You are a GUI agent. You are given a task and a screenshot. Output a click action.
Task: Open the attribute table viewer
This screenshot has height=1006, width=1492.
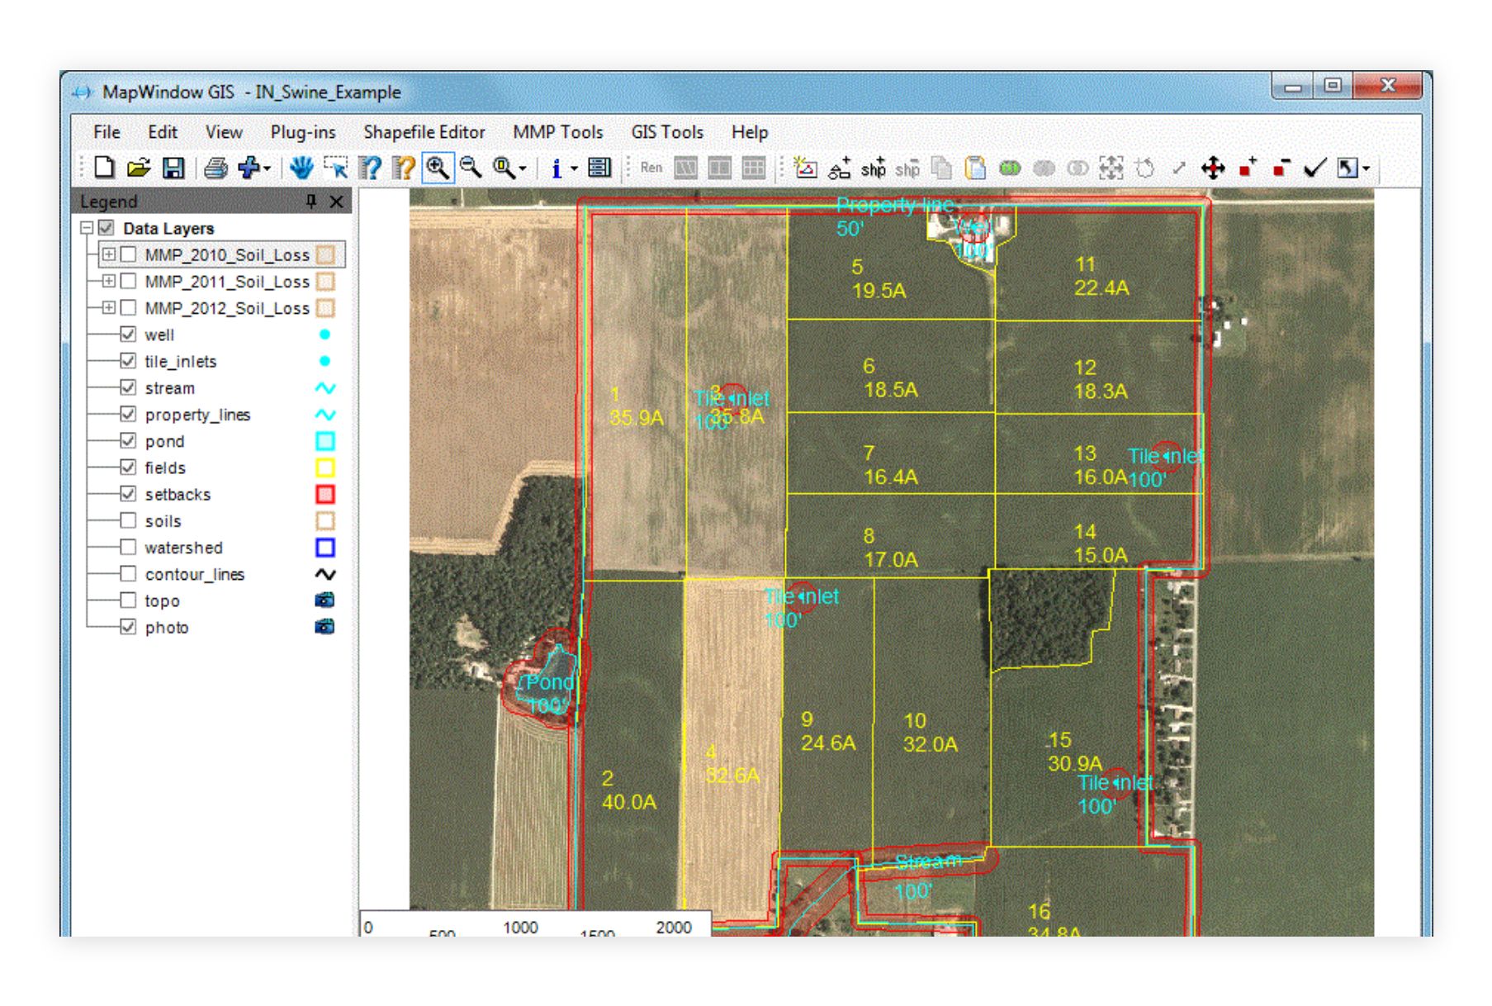point(599,168)
